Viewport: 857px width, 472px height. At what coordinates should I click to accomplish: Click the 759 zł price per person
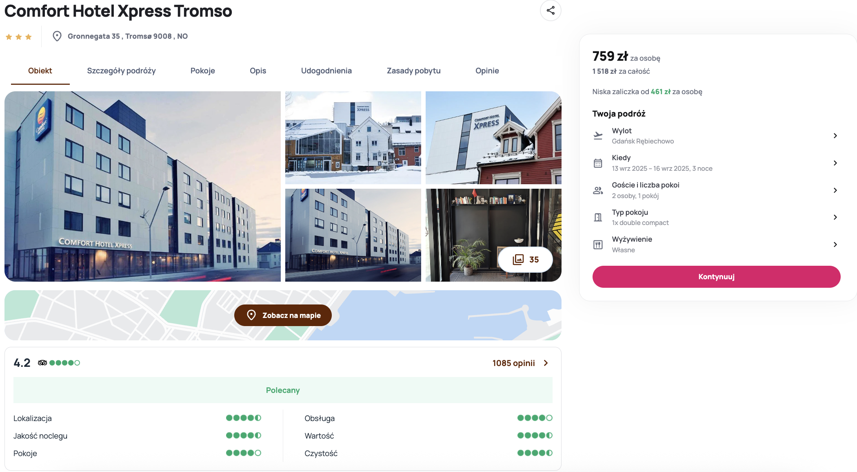pyautogui.click(x=610, y=56)
